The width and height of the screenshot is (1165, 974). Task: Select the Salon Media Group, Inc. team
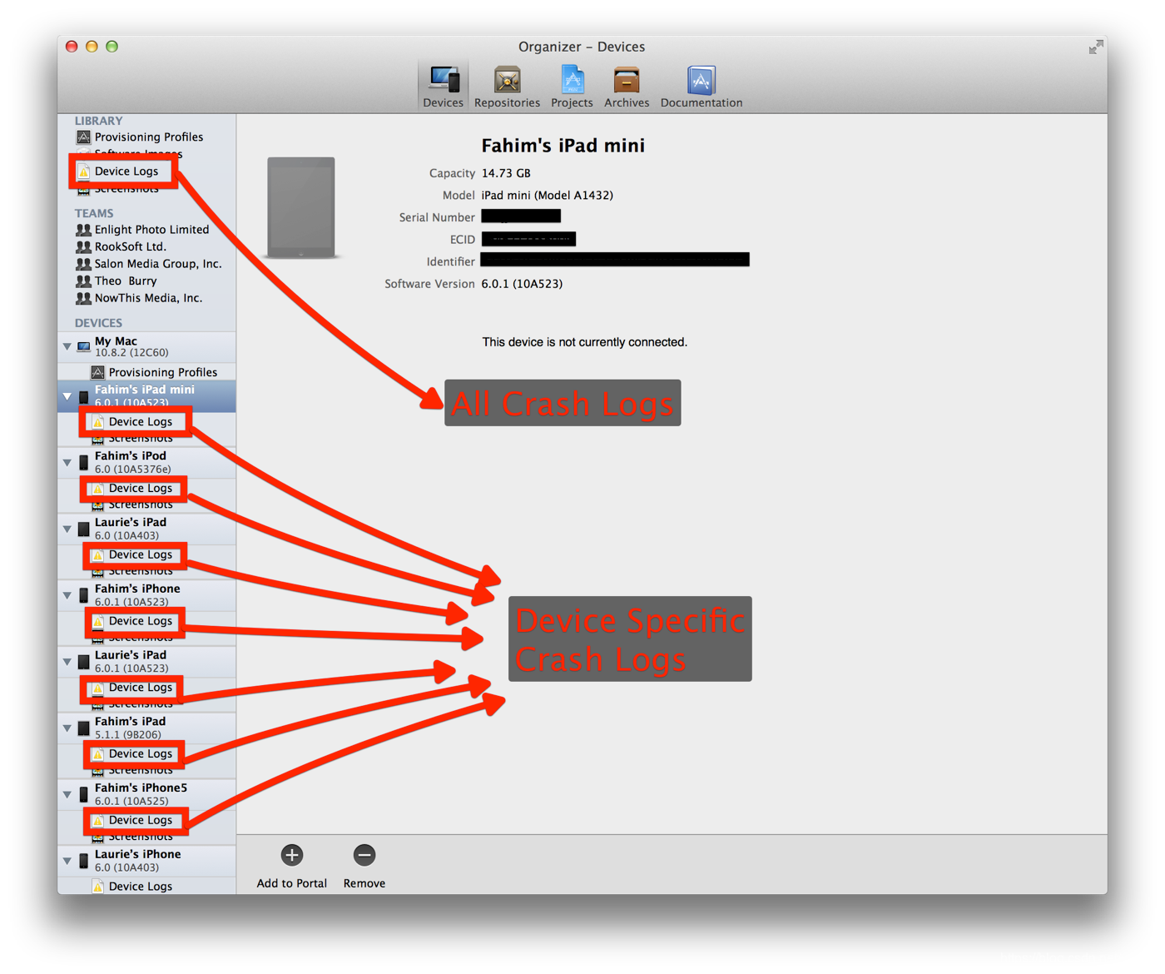point(149,263)
